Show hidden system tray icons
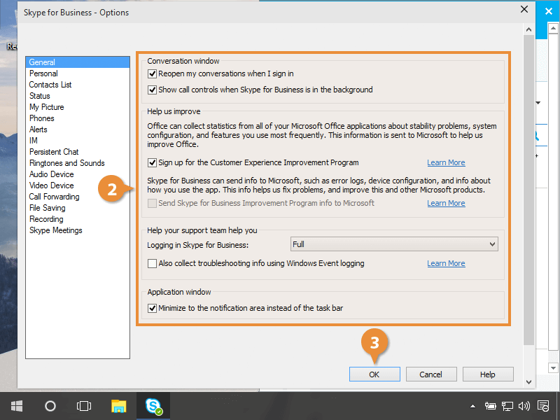The image size is (560, 420). pos(473,406)
